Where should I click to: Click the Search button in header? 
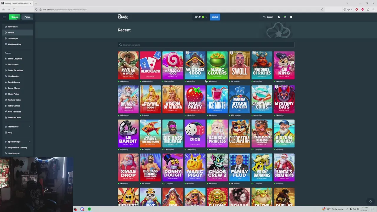tap(268, 17)
